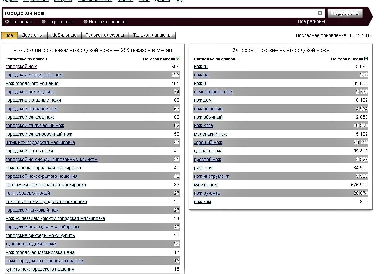This screenshot has width=384, height=274.
Task: Switch to the 'Только планшеты' tab
Action: coord(152,35)
